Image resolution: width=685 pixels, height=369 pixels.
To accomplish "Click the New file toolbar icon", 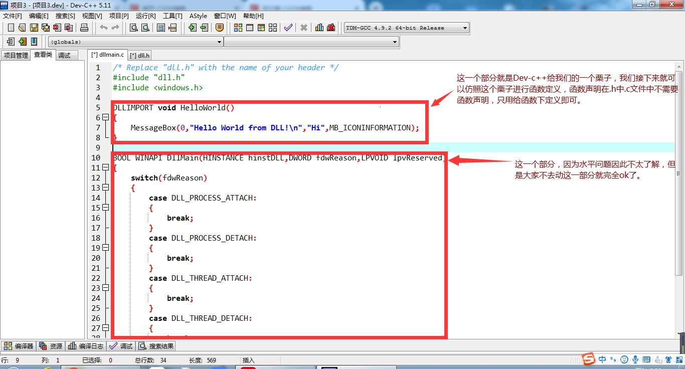I will [x=11, y=28].
